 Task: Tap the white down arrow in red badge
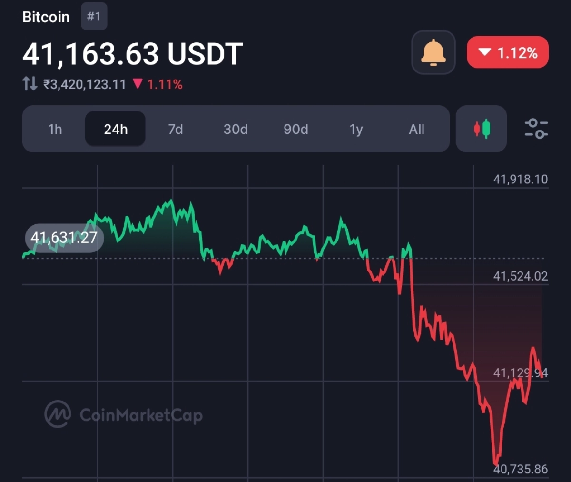[x=484, y=52]
